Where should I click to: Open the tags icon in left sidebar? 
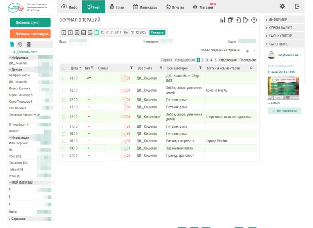coord(20,44)
